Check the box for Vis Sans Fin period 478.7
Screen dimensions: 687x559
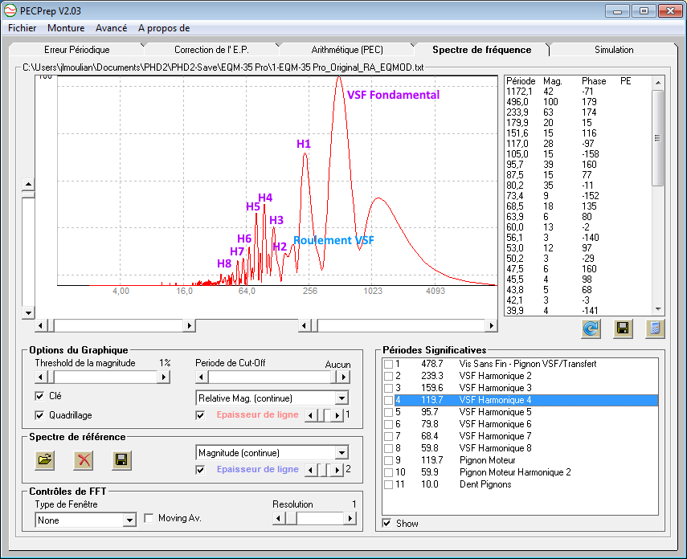coord(388,364)
